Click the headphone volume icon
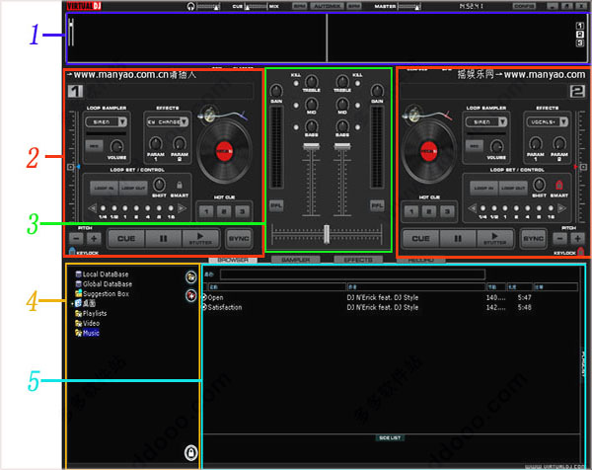The width and height of the screenshot is (592, 470). [x=191, y=6]
